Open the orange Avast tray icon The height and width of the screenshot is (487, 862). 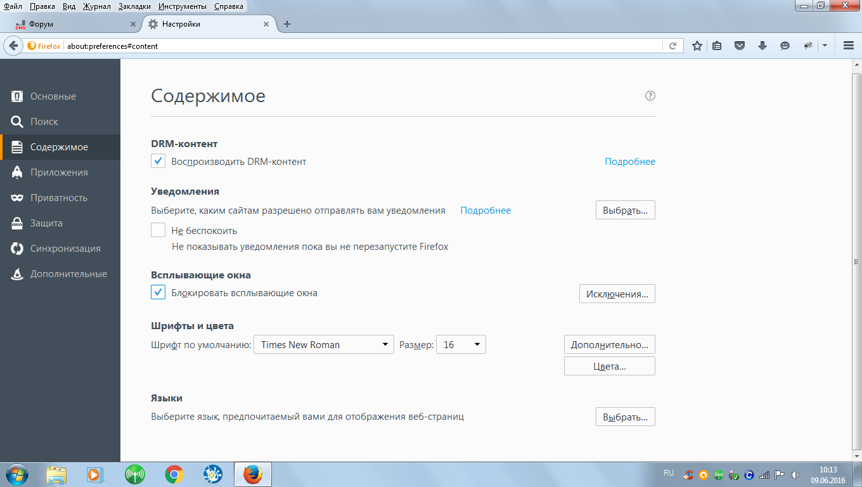pyautogui.click(x=703, y=474)
